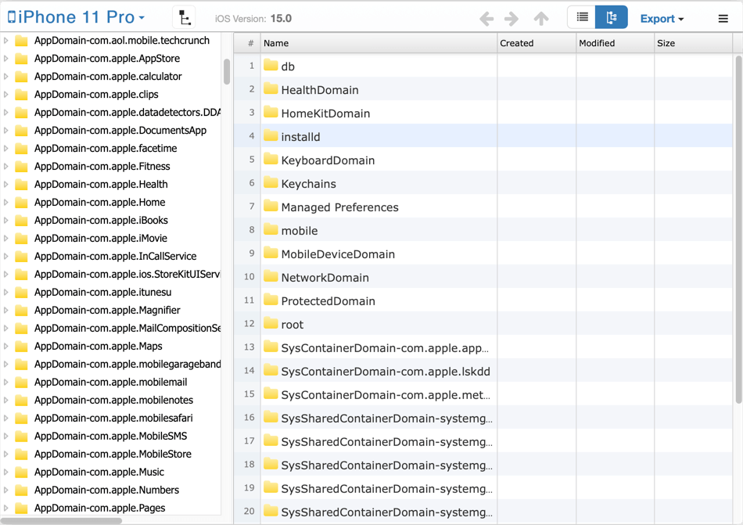Screen dimensions: 743x525
Task: Select AppDomain-com.apple.InCallService in tree
Action: 115,257
